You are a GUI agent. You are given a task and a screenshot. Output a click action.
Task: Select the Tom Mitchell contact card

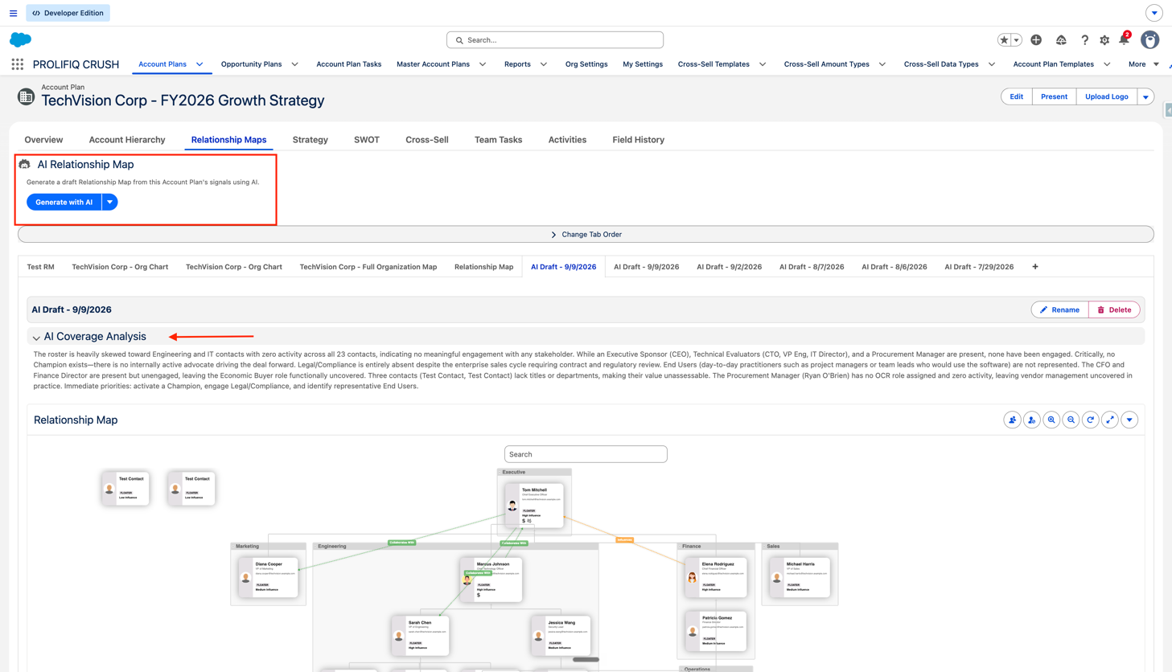point(535,505)
